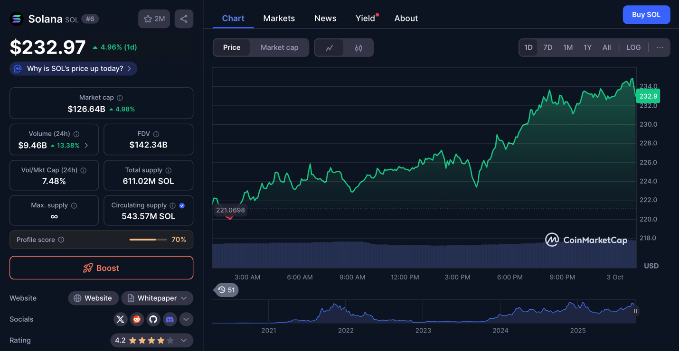Toggle chart to Market cap view

click(279, 47)
